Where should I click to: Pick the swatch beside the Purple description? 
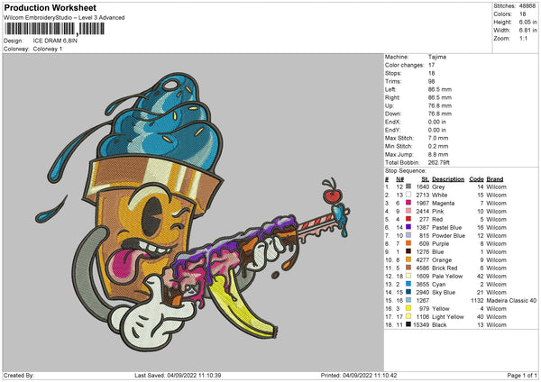tap(408, 243)
